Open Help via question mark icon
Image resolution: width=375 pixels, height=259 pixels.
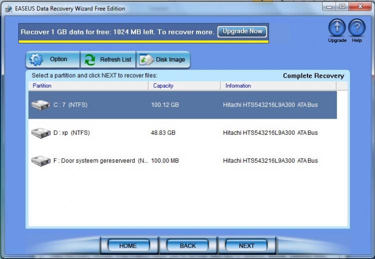coord(356,28)
